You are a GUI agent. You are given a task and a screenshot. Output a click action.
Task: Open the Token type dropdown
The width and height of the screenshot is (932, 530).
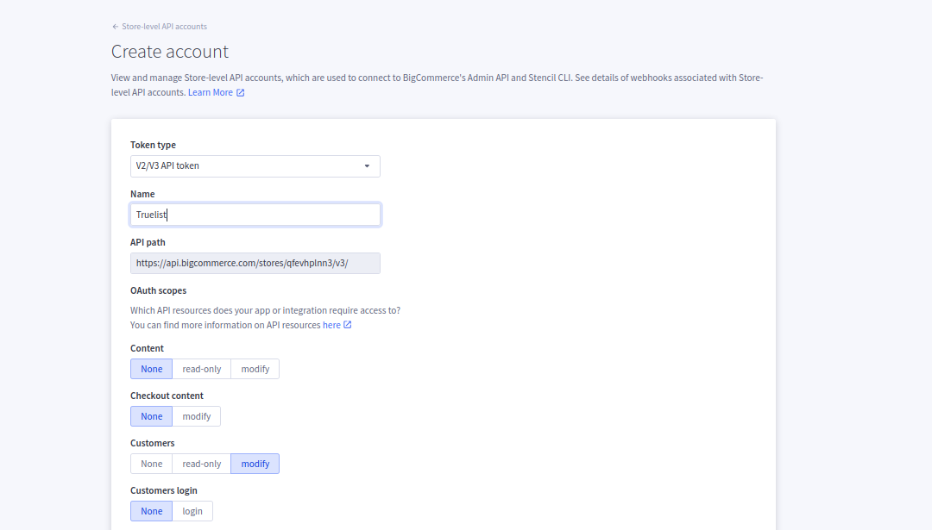(255, 166)
